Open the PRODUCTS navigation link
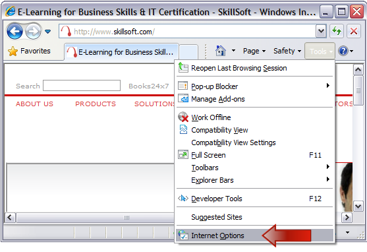This screenshot has width=367, height=252. coord(96,104)
